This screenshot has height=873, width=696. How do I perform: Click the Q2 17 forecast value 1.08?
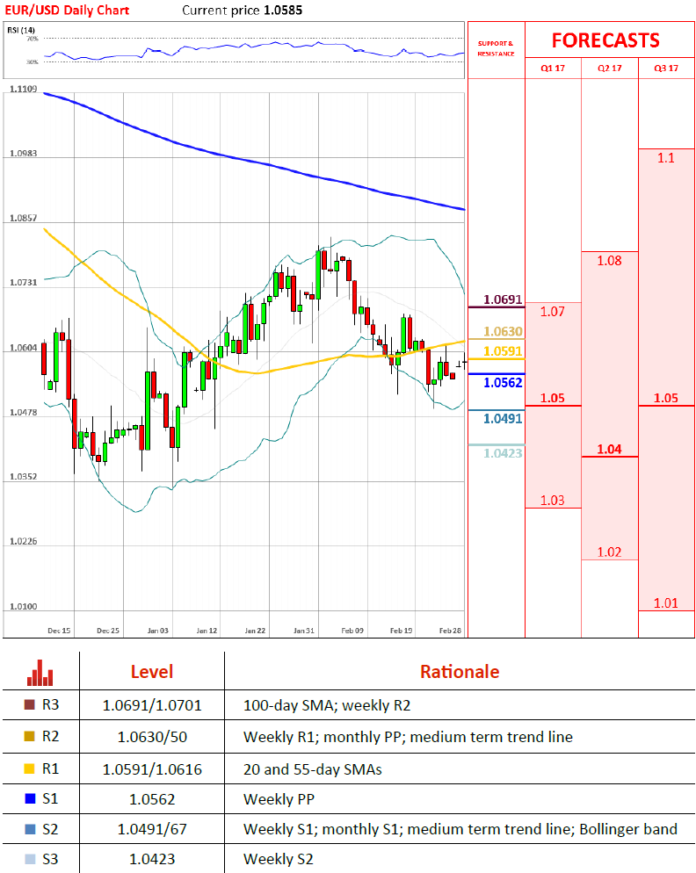pos(610,261)
